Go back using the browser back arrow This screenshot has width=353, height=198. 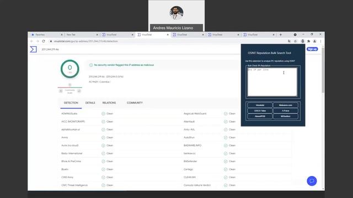[x=31, y=41]
